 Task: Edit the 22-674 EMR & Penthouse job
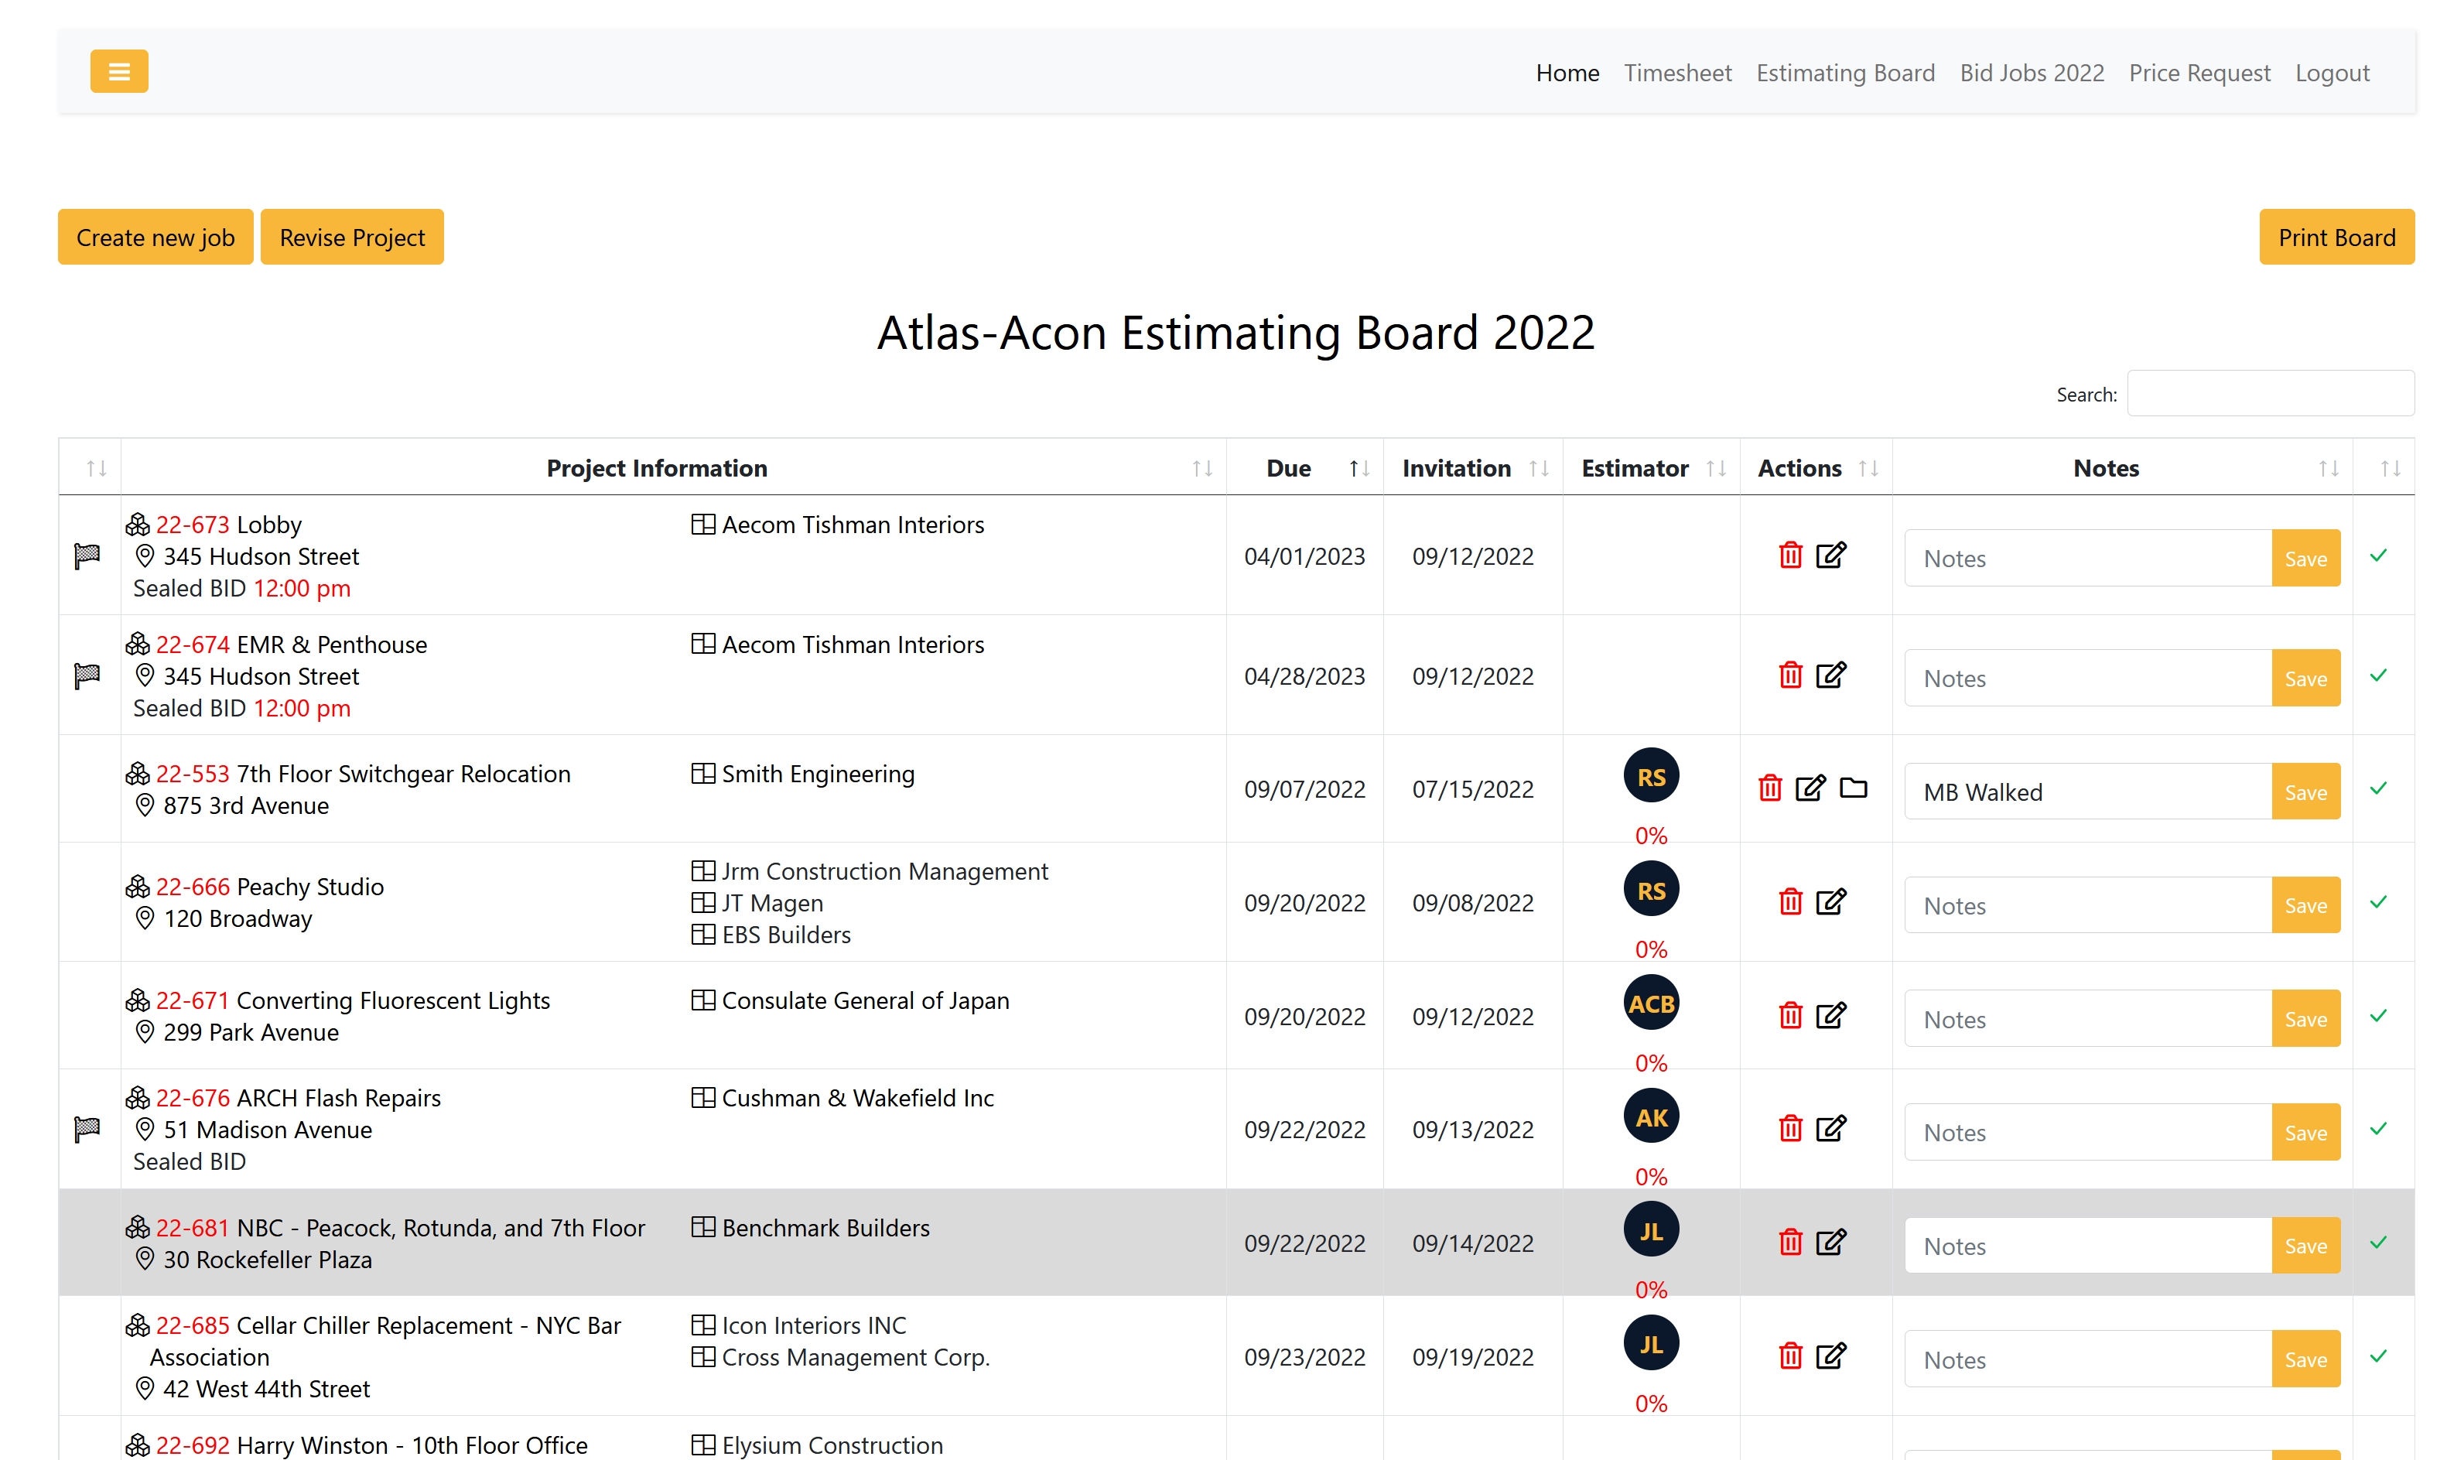tap(1830, 676)
